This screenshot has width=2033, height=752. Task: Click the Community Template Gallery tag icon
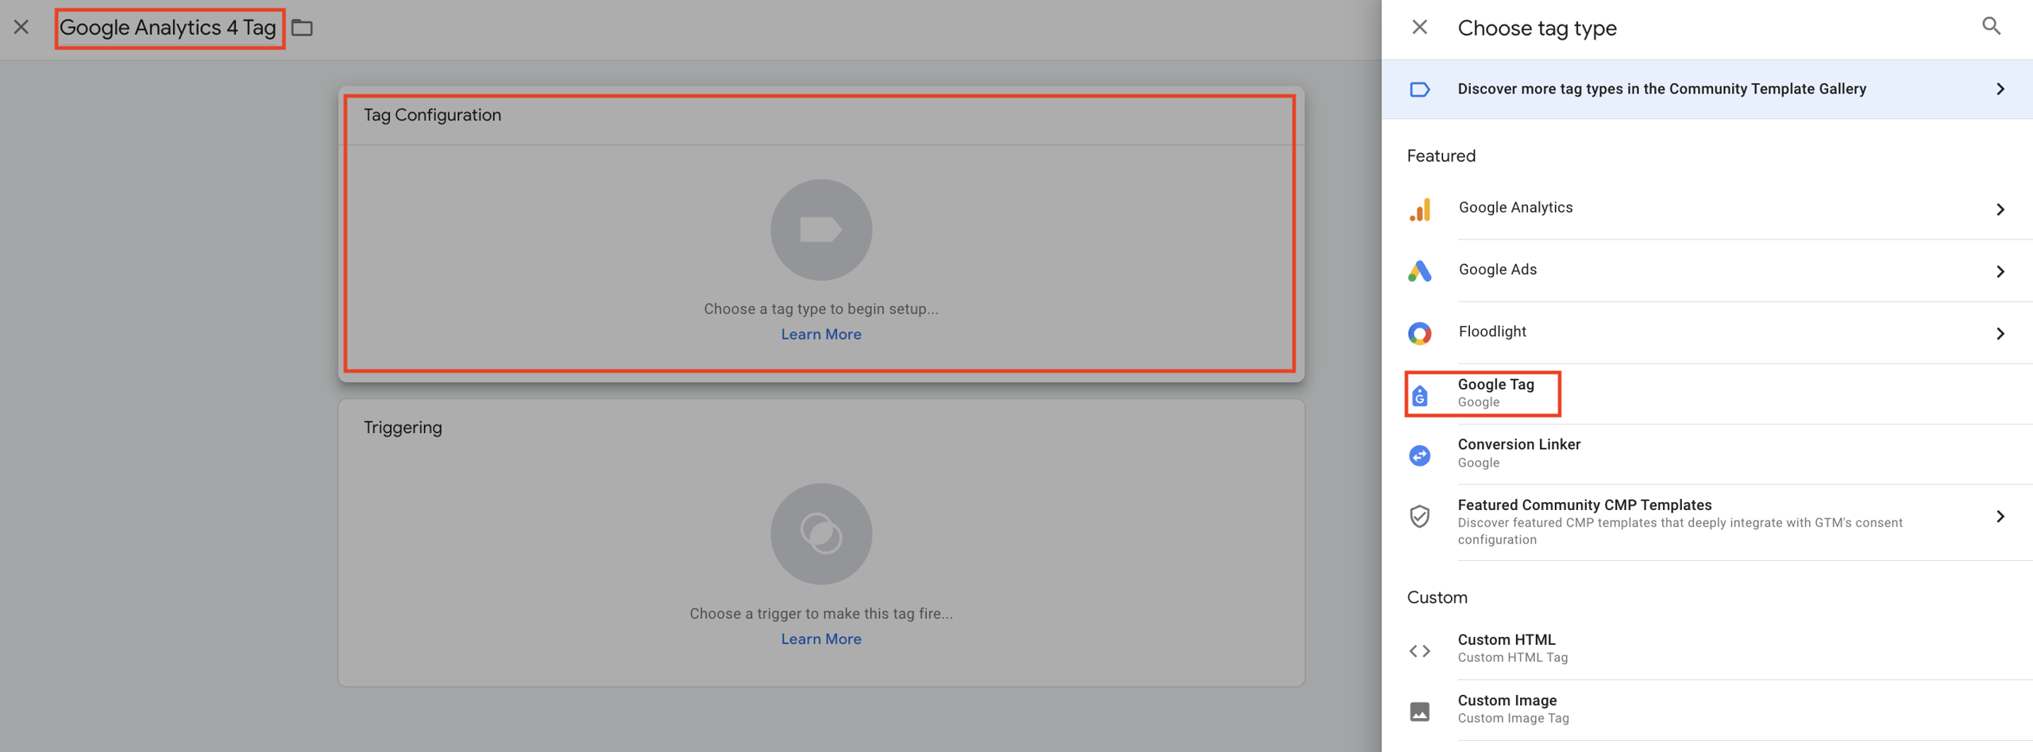tap(1420, 89)
